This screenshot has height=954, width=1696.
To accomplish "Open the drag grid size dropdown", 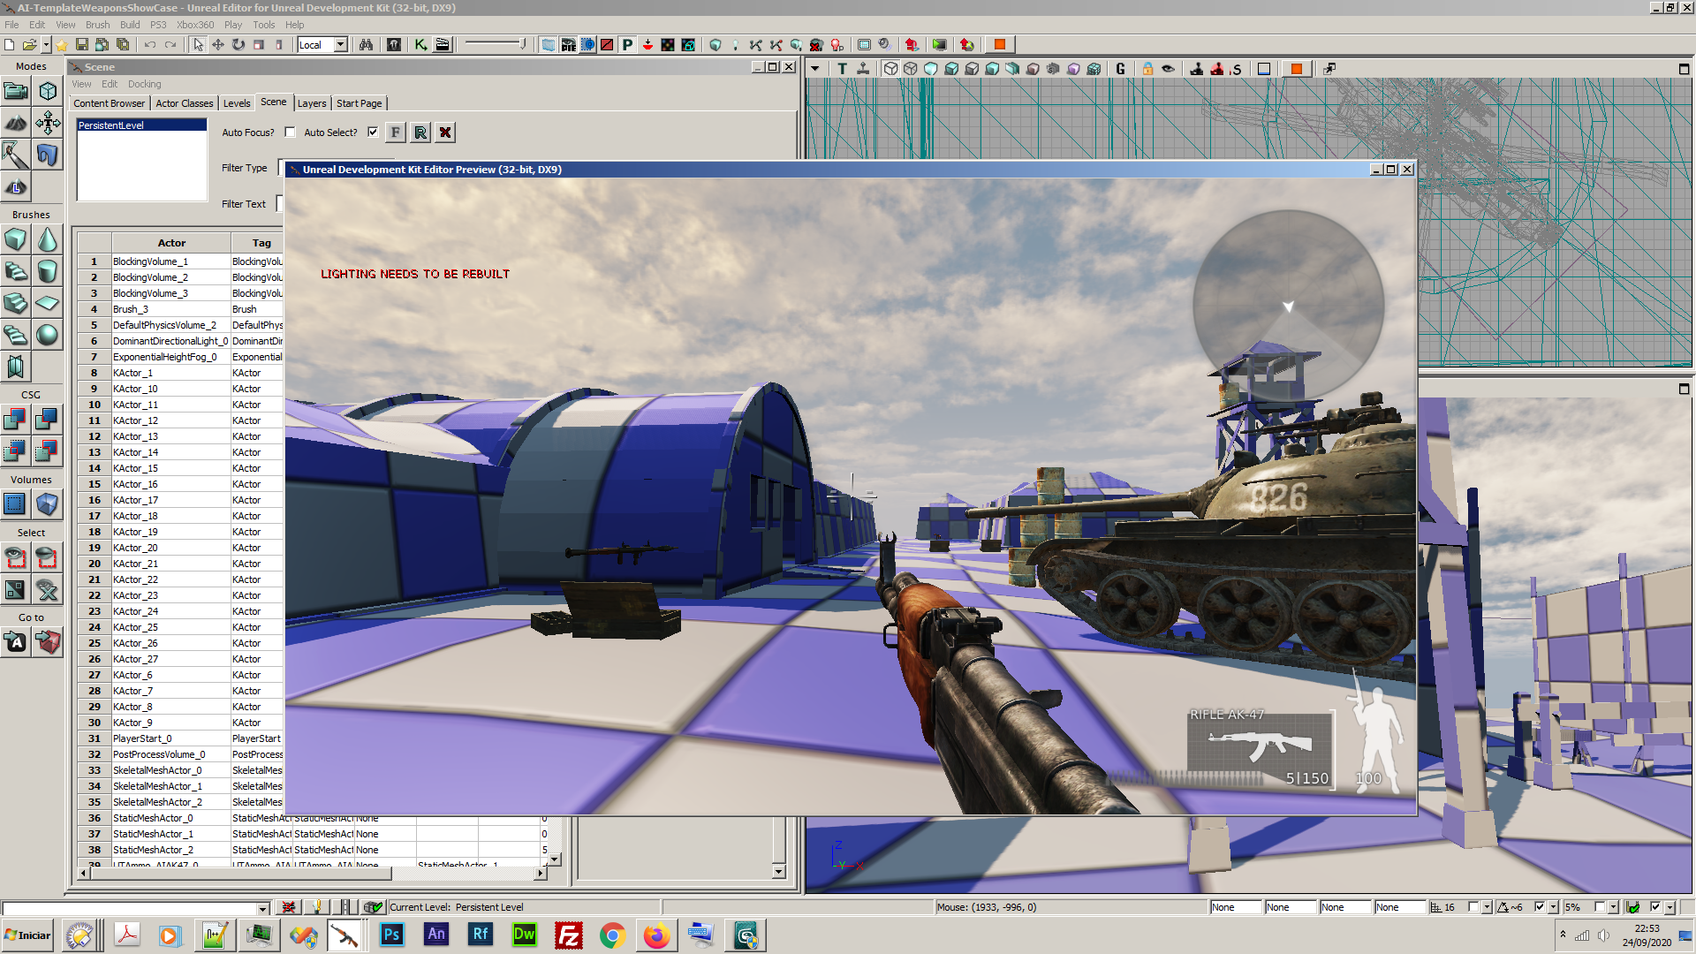I will click(x=1488, y=907).
